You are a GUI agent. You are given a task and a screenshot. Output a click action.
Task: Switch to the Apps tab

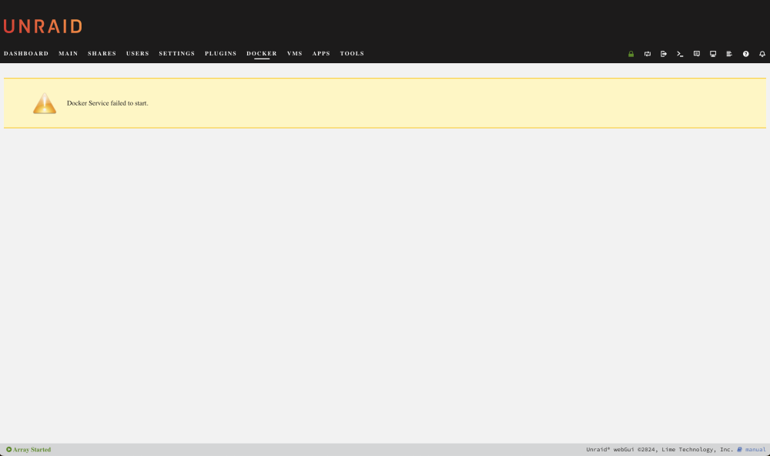pyautogui.click(x=321, y=54)
